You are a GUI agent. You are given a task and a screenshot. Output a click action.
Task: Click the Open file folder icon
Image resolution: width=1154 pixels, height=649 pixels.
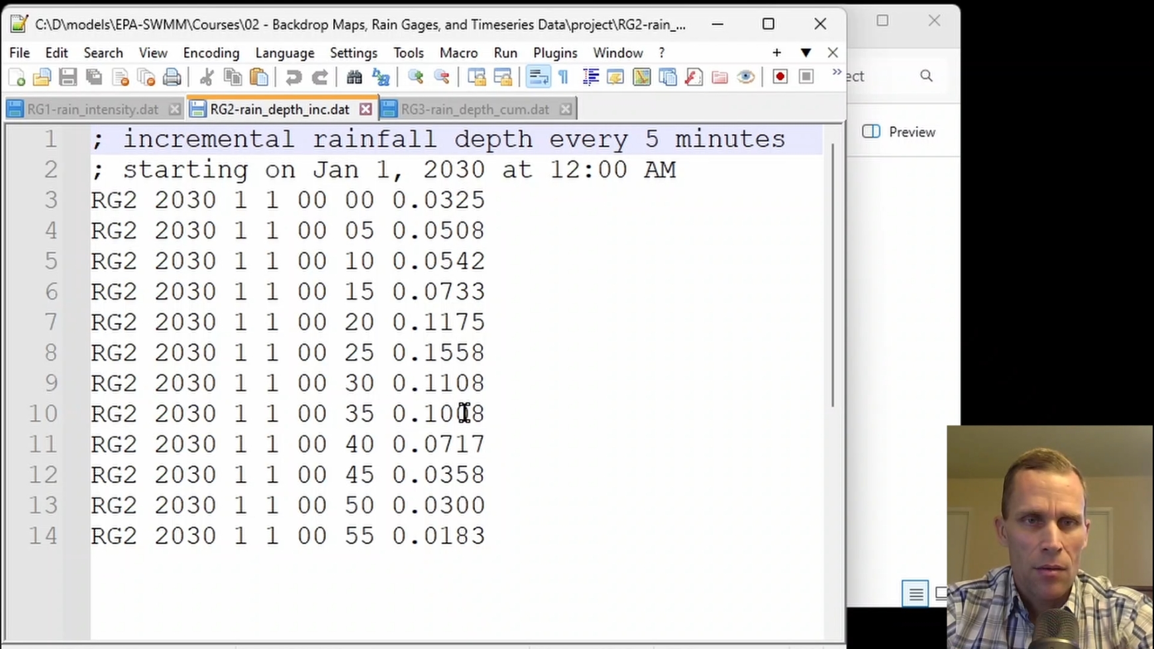(42, 78)
